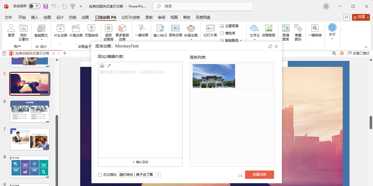
Task: Click the 创建动画 button
Action: pos(259,175)
